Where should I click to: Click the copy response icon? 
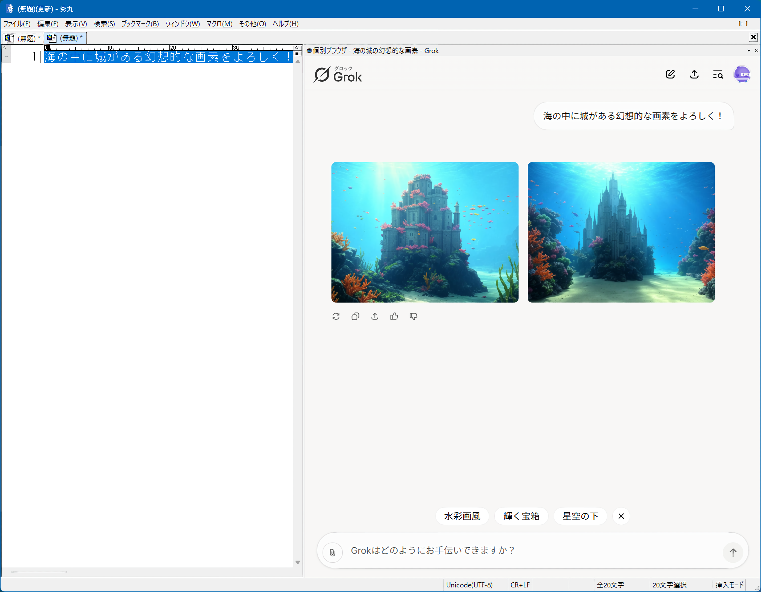point(355,316)
